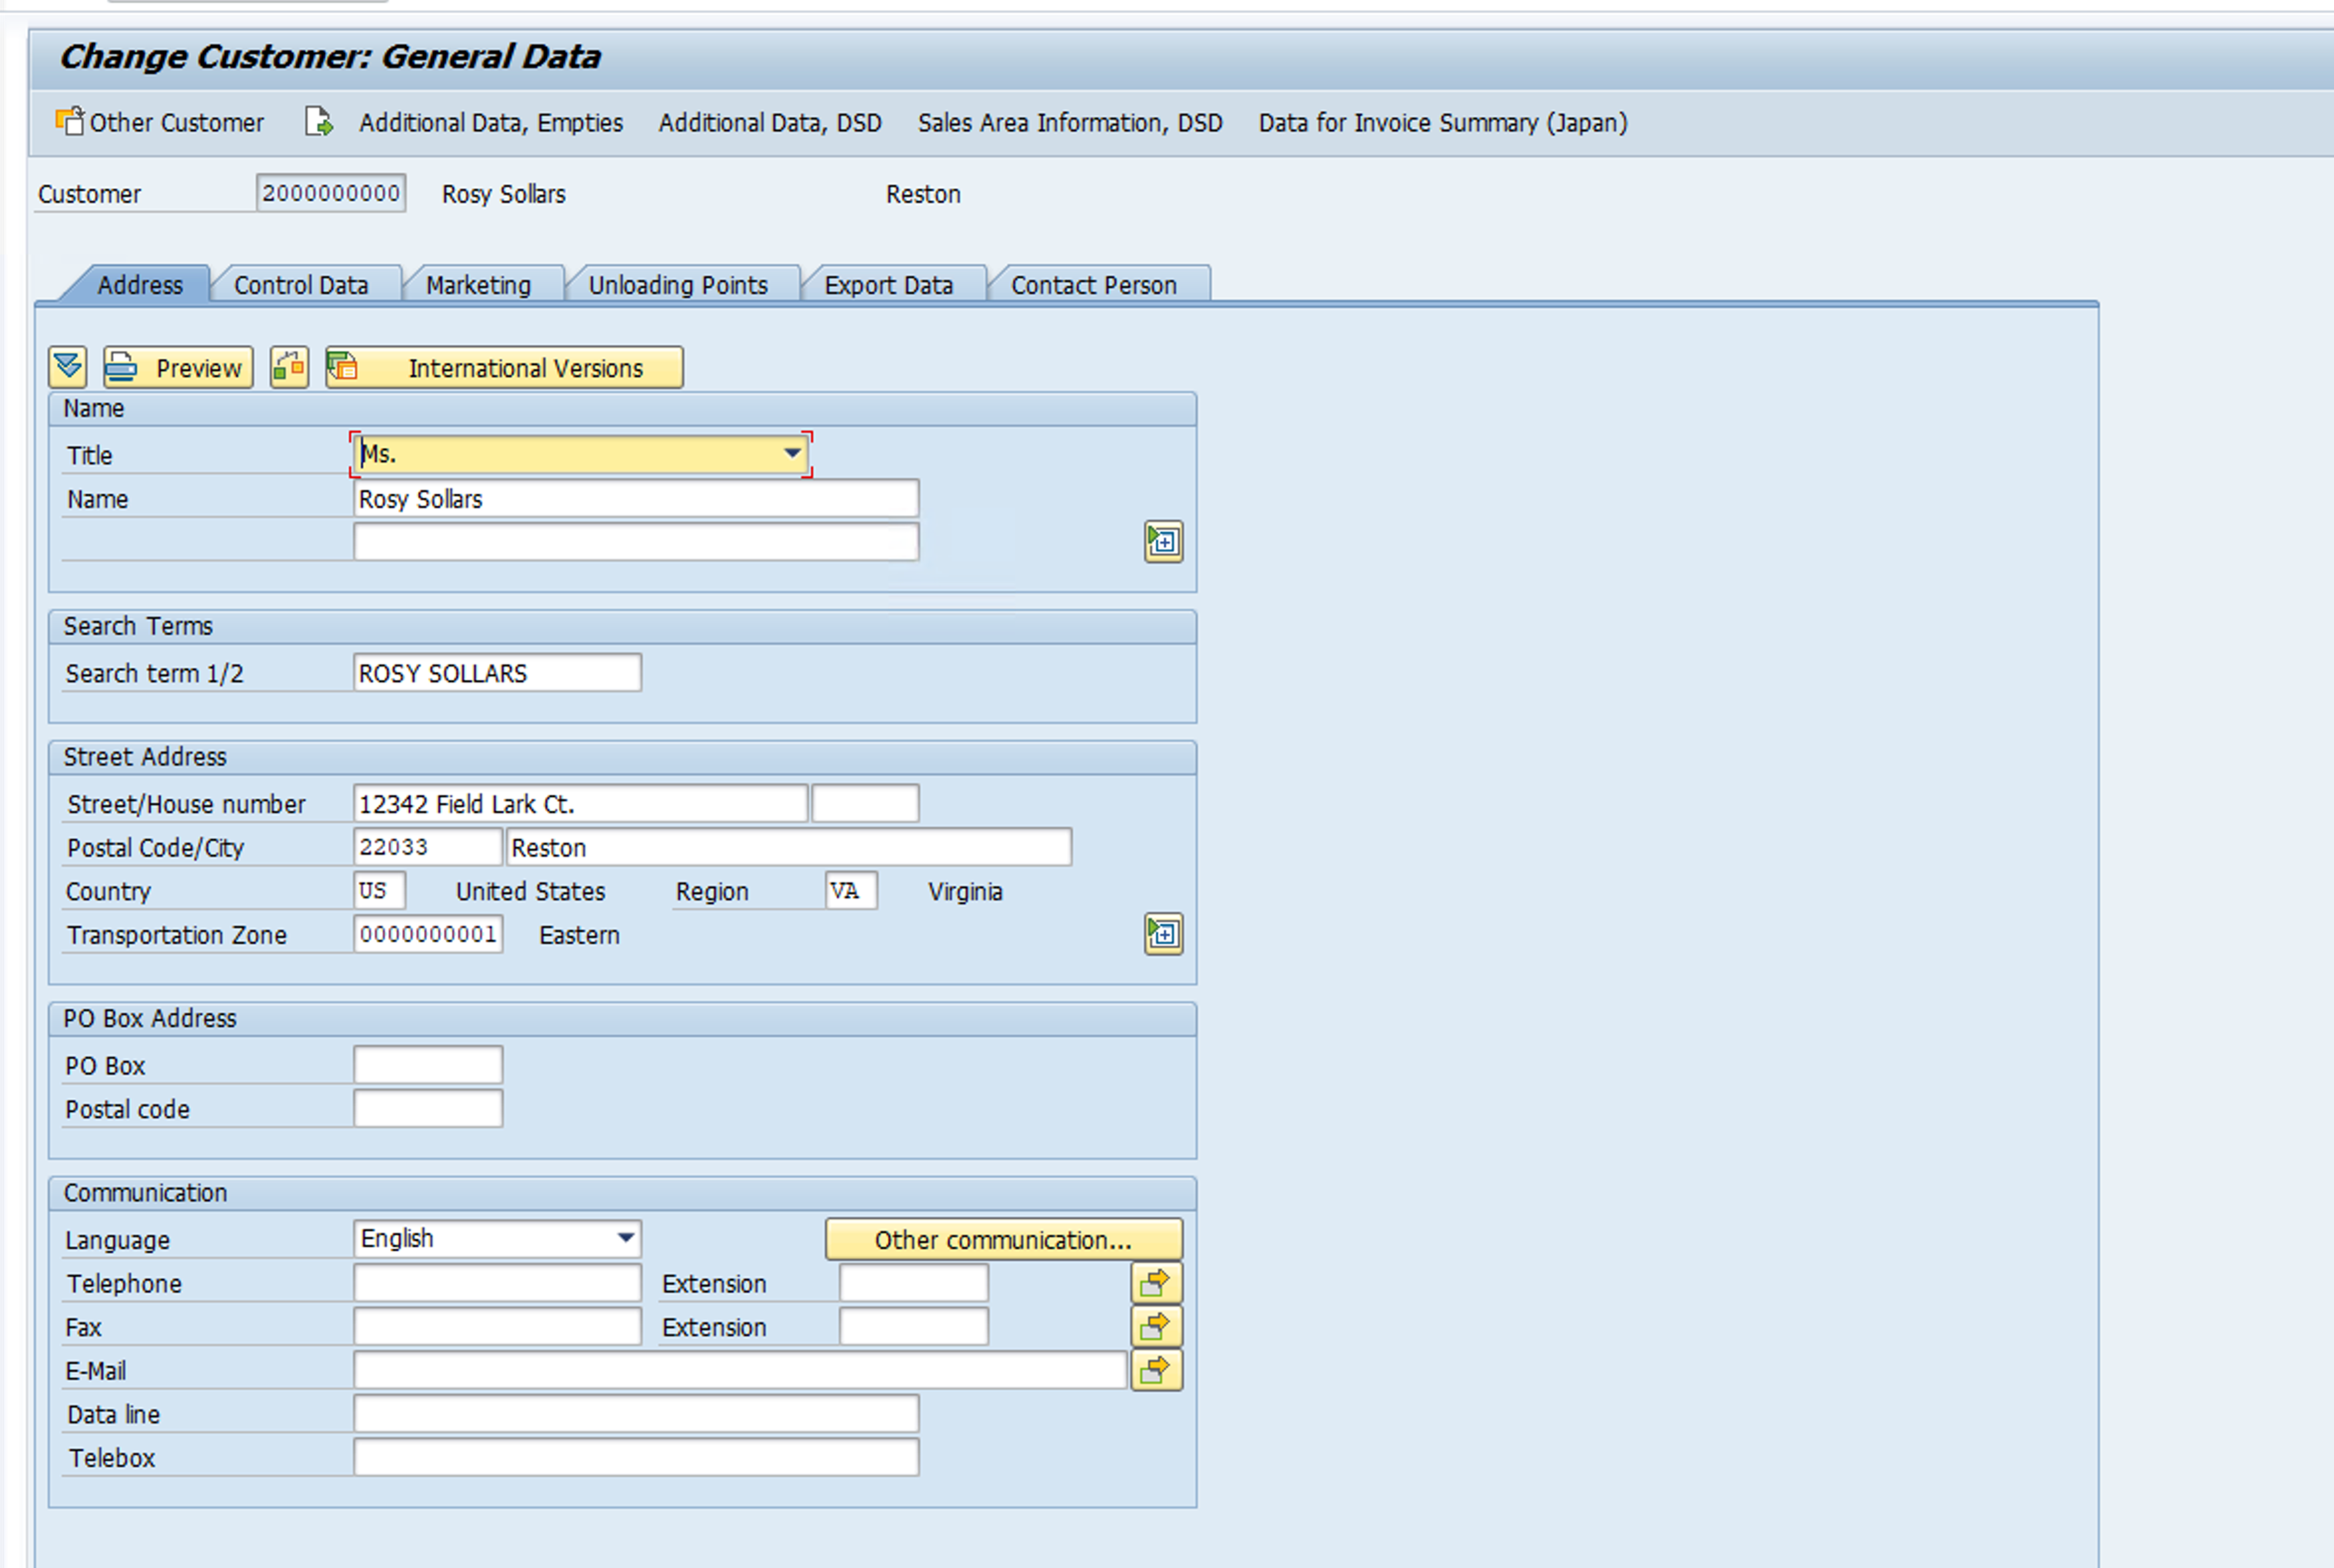
Task: Click the empty second name line field
Action: tap(635, 541)
